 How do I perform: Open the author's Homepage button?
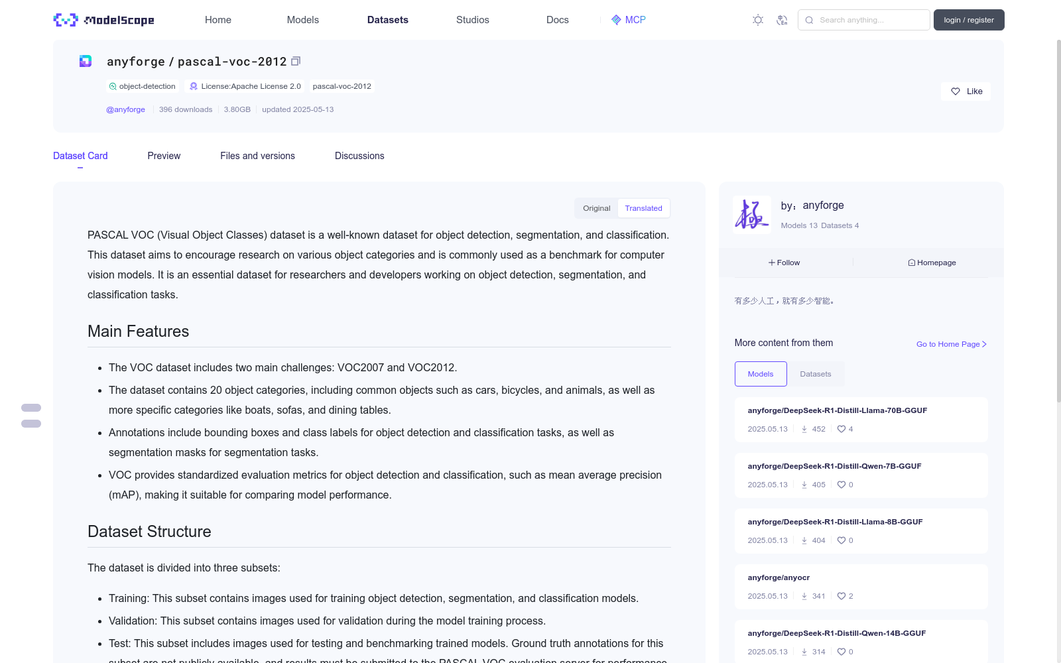click(x=932, y=263)
